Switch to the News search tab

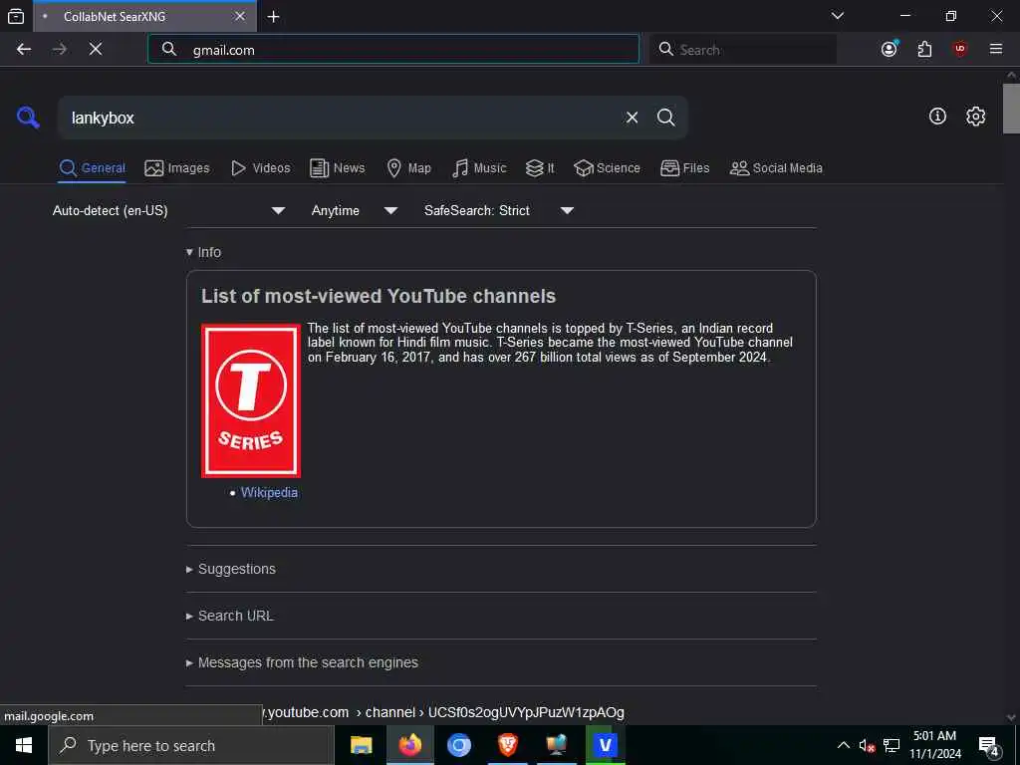click(337, 168)
